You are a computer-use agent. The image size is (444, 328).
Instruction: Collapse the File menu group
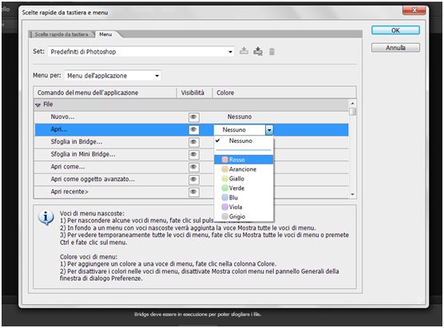click(x=38, y=105)
